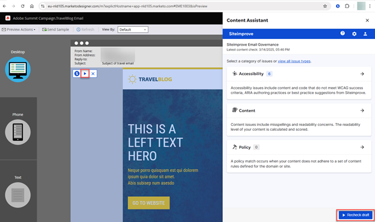The image size is (375, 222).
Task: Open the Content issues category
Action: 299,119
